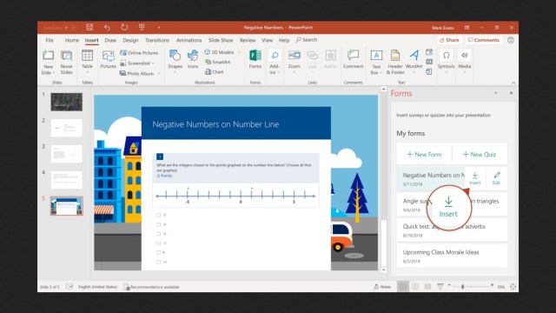Select the Icons insert tool

[193, 59]
